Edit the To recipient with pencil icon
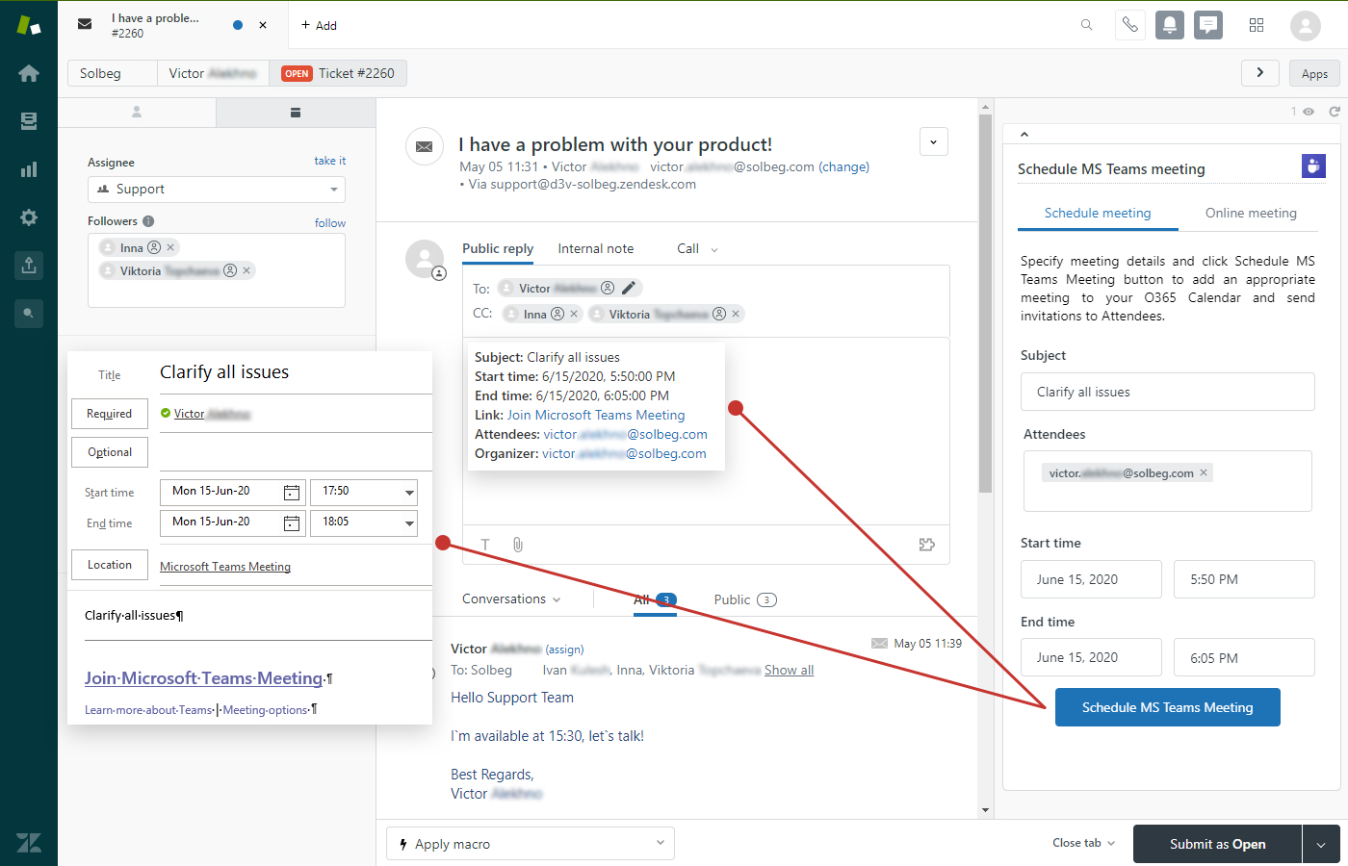This screenshot has width=1348, height=866. pyautogui.click(x=629, y=288)
